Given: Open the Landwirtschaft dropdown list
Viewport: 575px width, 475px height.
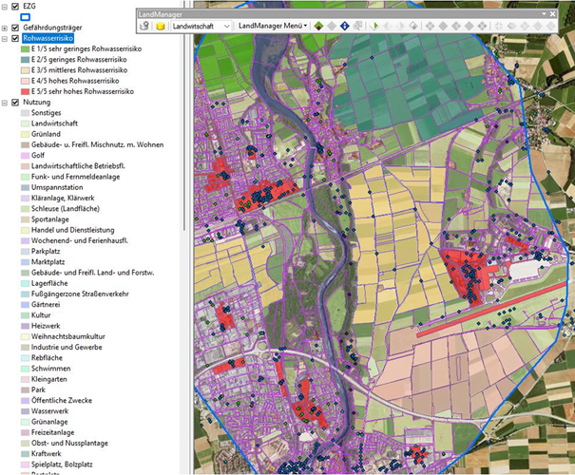Looking at the screenshot, I should coord(226,27).
